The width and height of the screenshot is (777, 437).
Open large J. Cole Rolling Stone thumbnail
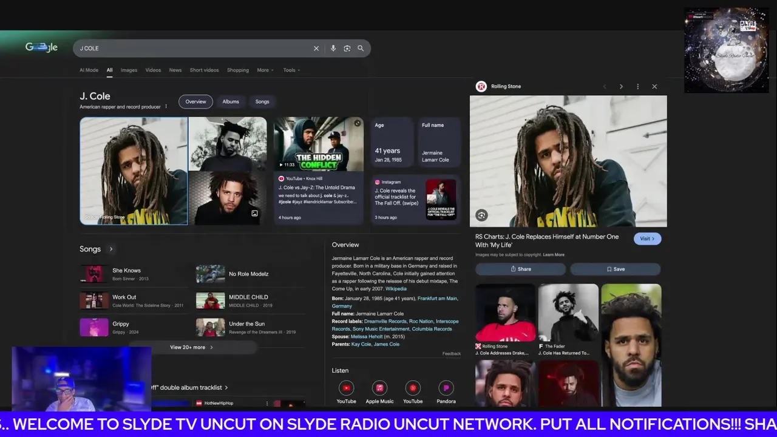point(134,171)
